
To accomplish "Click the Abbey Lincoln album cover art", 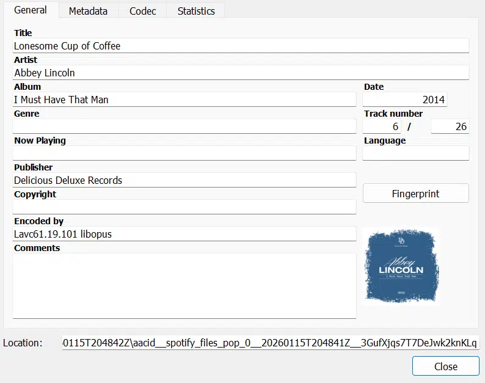I will [401, 266].
